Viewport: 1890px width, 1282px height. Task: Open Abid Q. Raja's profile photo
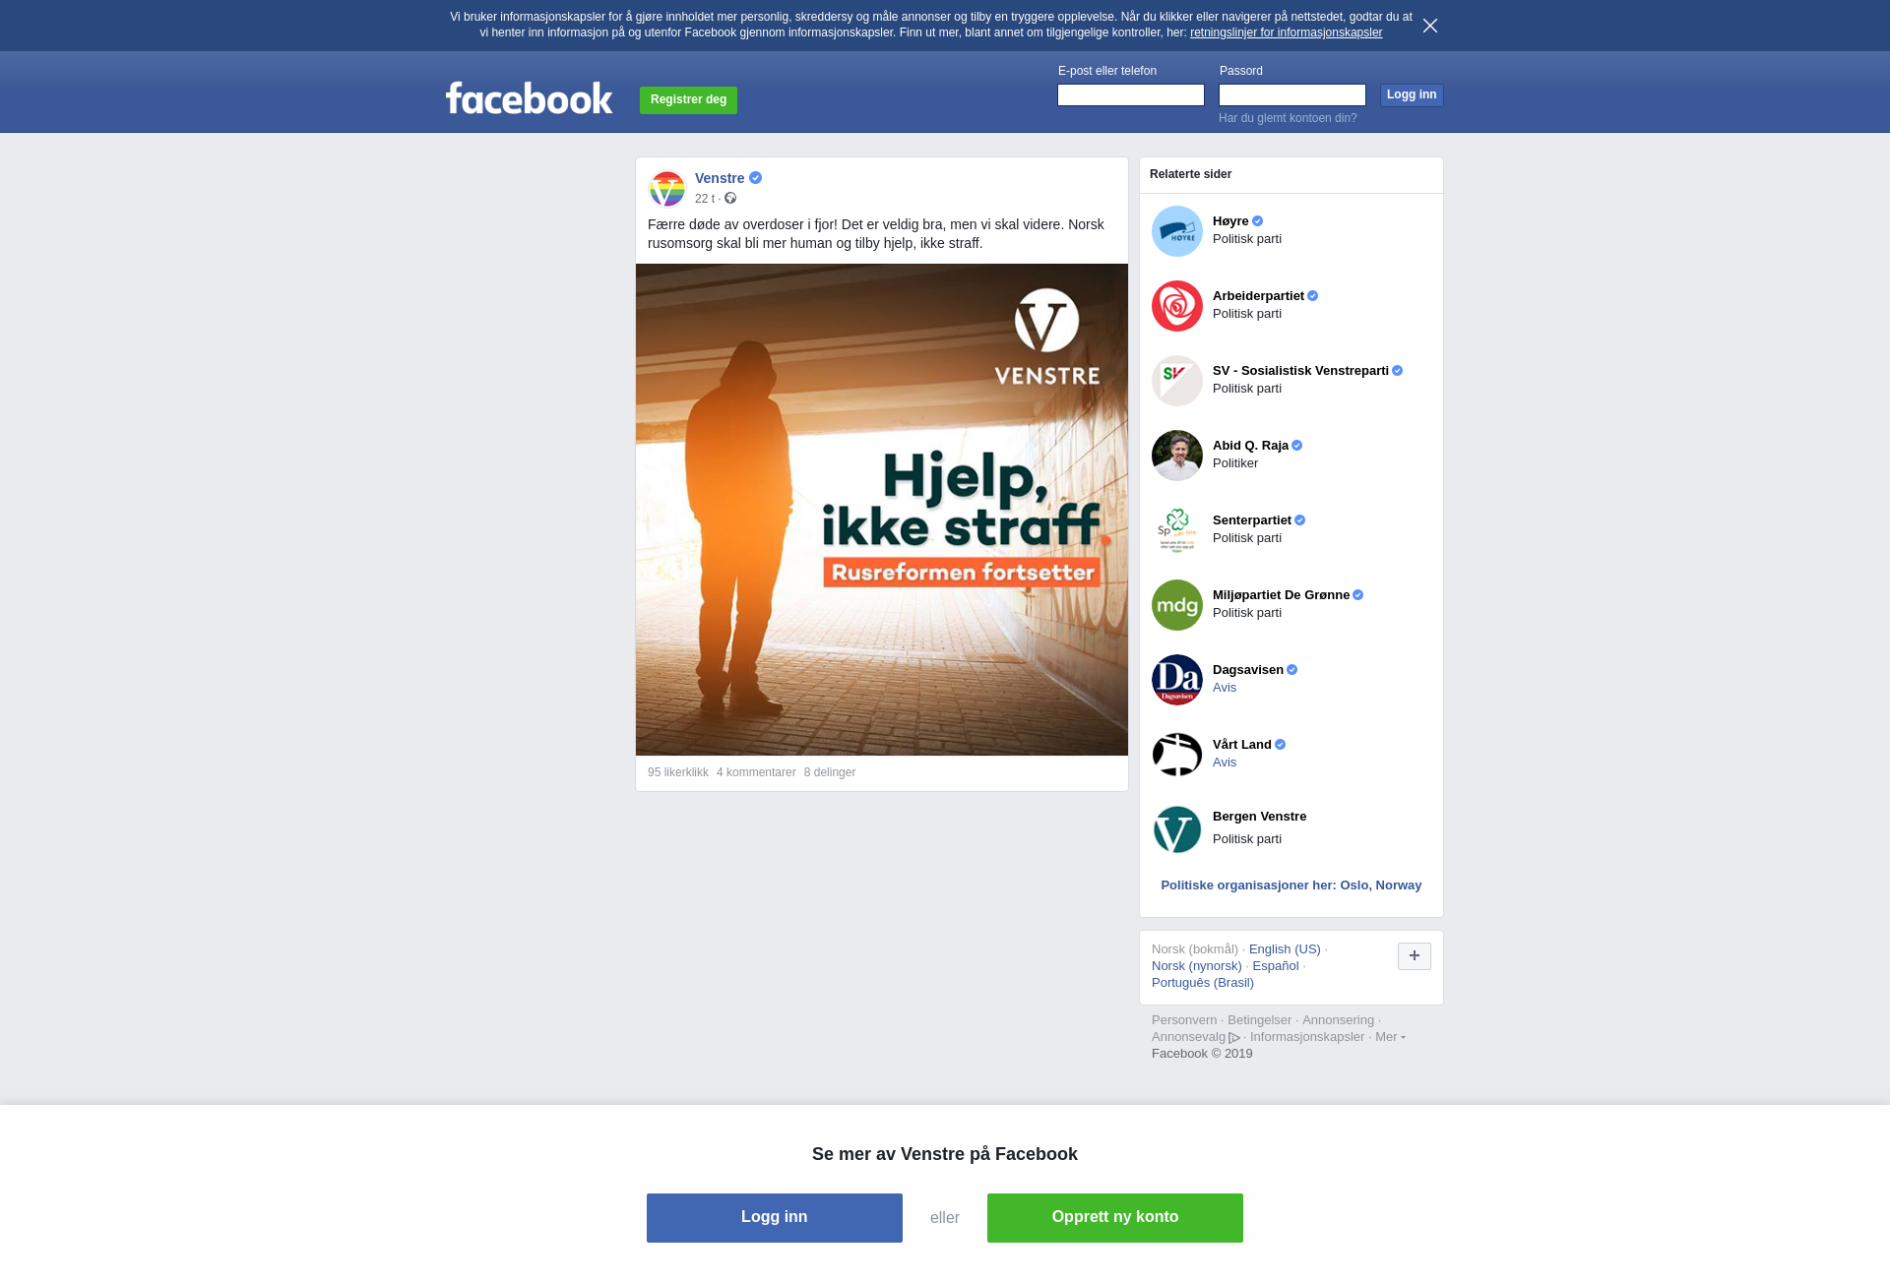(1177, 456)
